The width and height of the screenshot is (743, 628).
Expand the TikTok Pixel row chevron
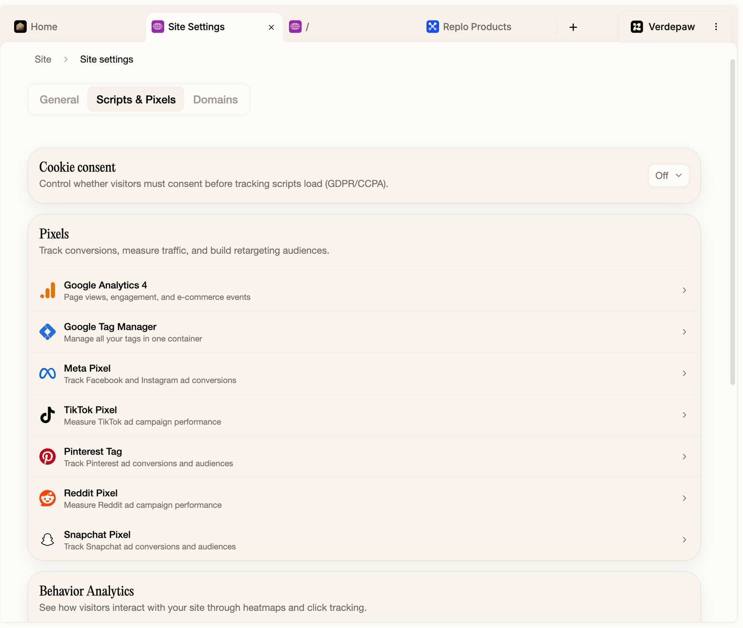point(684,415)
